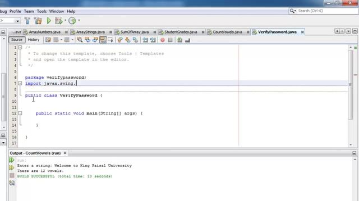
Task: Open the search magnifier options dropdown
Action: (293, 11)
